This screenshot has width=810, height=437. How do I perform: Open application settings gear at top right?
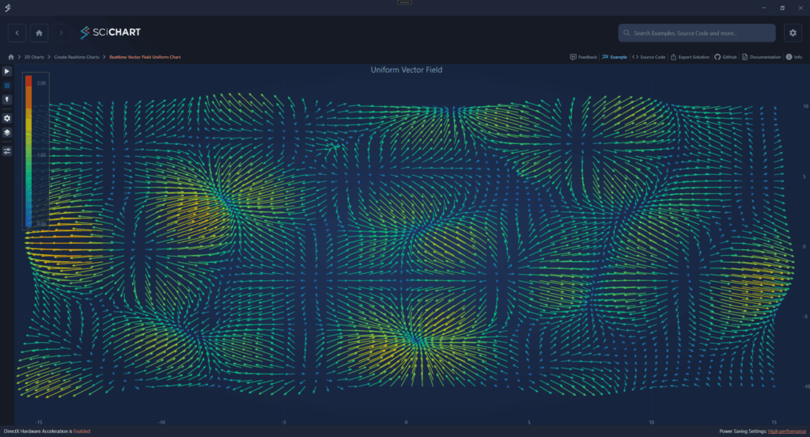point(793,32)
